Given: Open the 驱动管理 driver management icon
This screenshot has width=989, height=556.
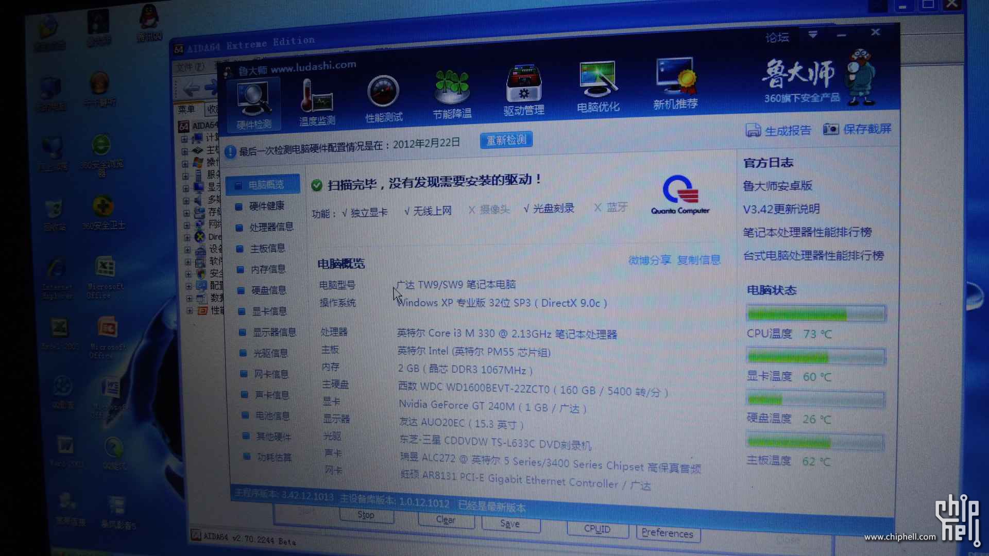Looking at the screenshot, I should [524, 91].
